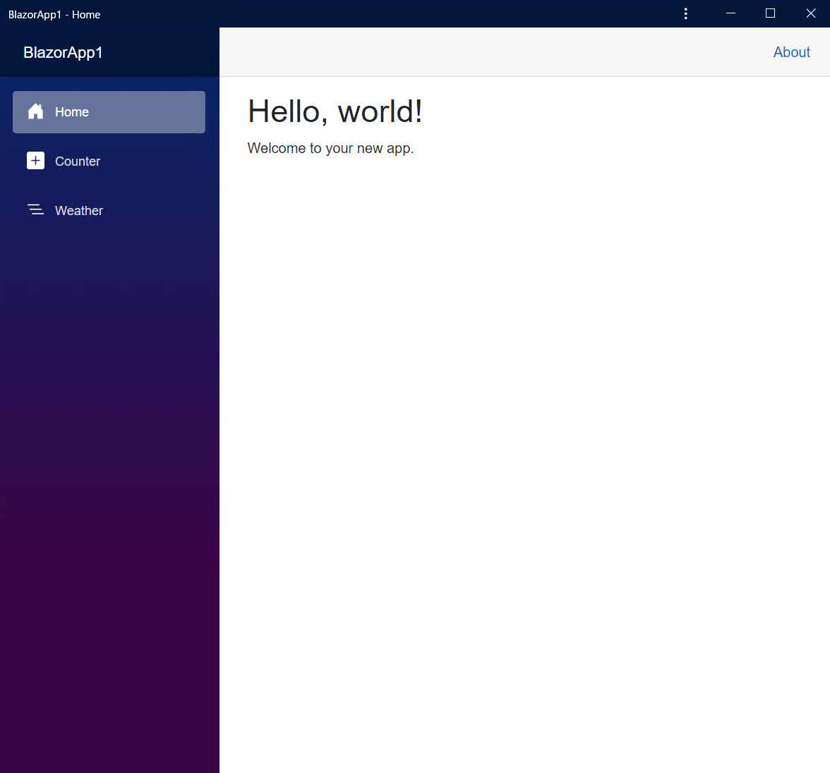Click the 'Hello, world!' heading
830x773 pixels.
pos(335,111)
